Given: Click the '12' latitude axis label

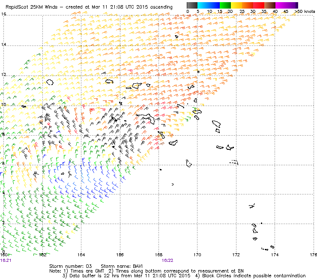Looking at the screenshot, I should pyautogui.click(x=3, y=75).
